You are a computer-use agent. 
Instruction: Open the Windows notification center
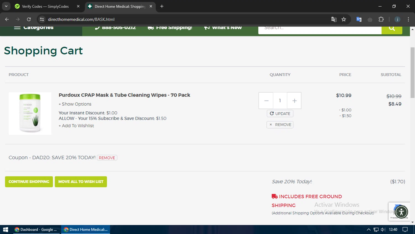[x=405, y=230]
